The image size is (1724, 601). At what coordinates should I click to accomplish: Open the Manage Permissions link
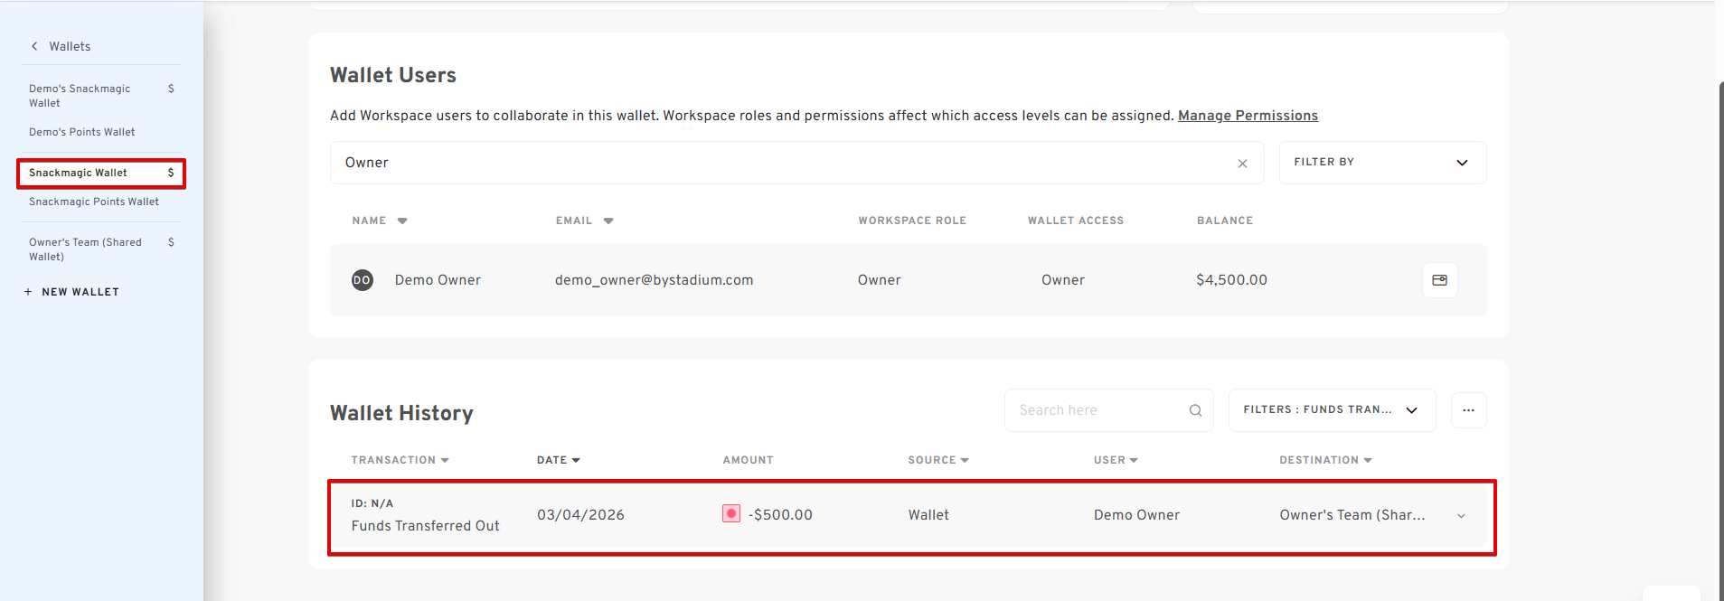pos(1247,116)
